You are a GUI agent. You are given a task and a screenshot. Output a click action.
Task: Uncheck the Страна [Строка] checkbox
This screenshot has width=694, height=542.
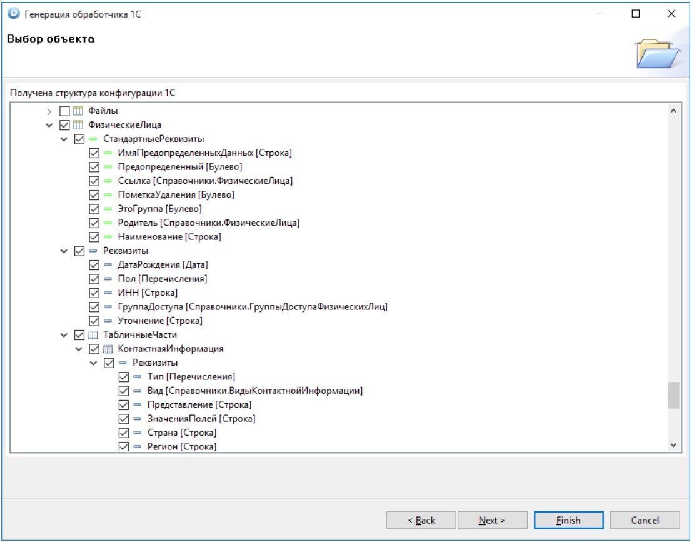124,433
